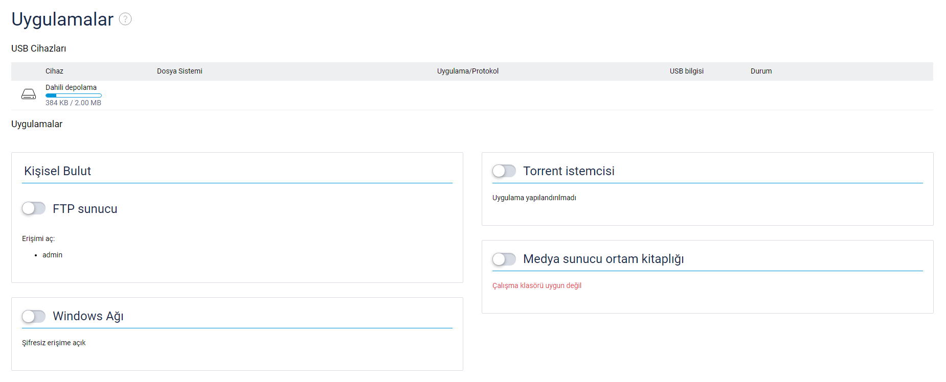Click the Dahili depolama device name

point(71,87)
